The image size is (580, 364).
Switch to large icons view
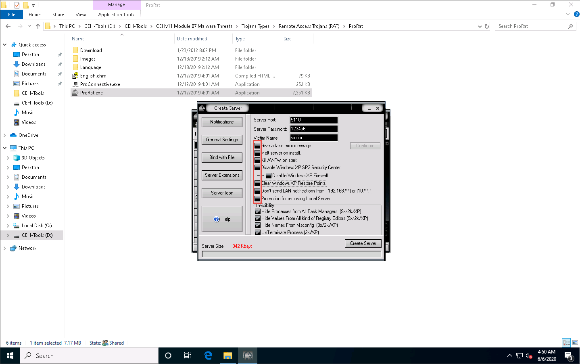(576, 343)
